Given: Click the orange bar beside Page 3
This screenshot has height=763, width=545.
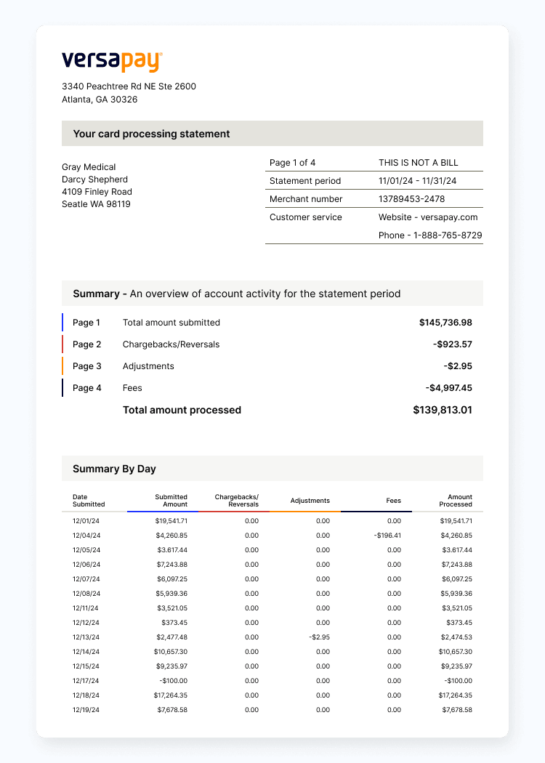Looking at the screenshot, I should point(63,366).
